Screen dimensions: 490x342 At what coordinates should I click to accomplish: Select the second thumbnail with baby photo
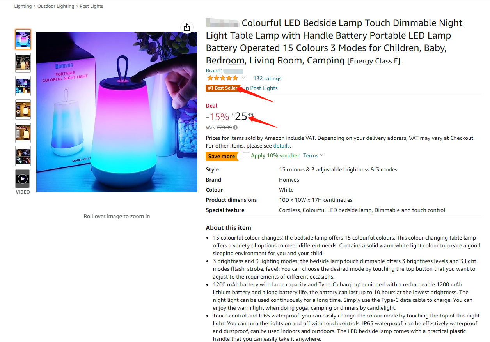23,63
